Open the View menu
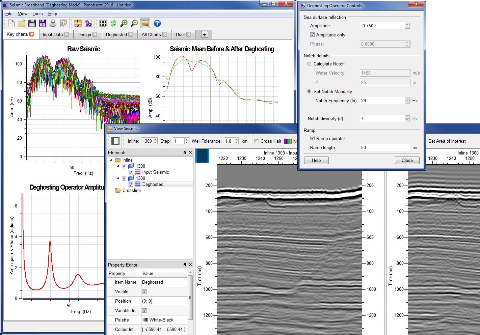Image resolution: width=480 pixels, height=335 pixels. click(x=23, y=13)
